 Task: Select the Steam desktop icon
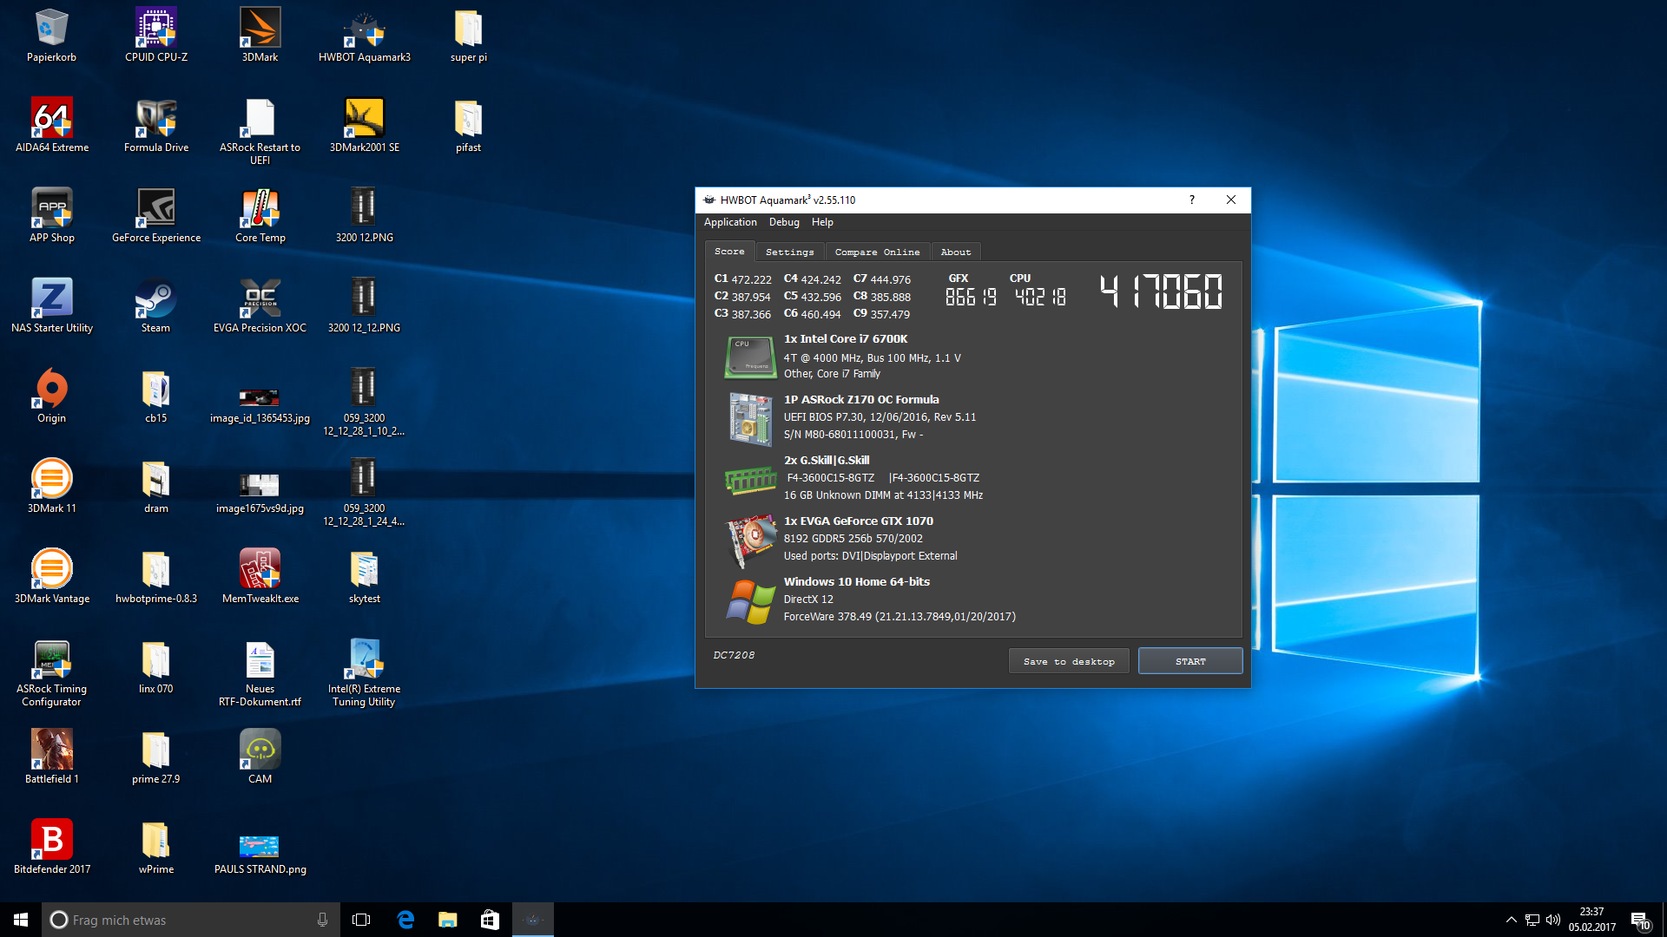click(x=156, y=306)
